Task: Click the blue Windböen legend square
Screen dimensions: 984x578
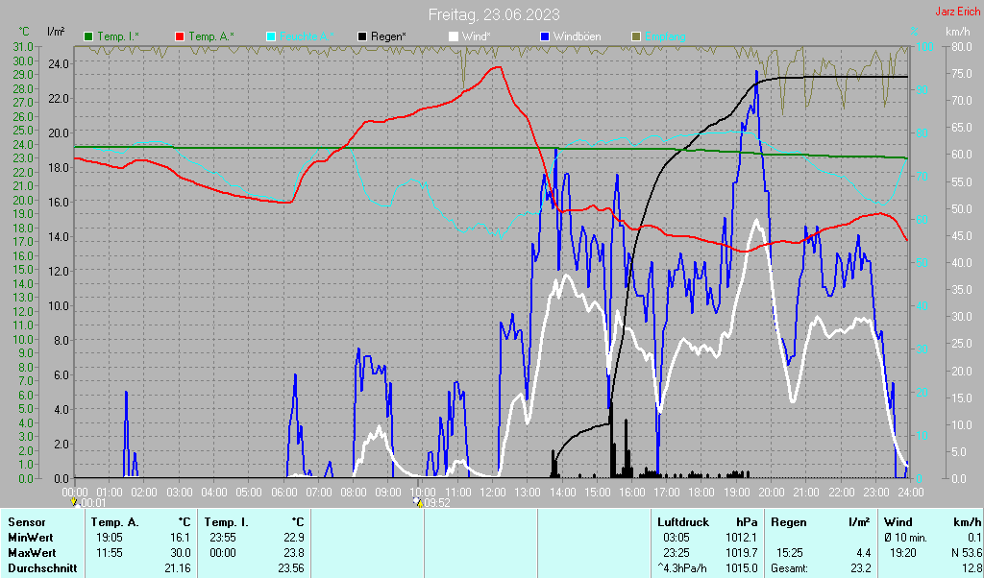Action: (544, 36)
